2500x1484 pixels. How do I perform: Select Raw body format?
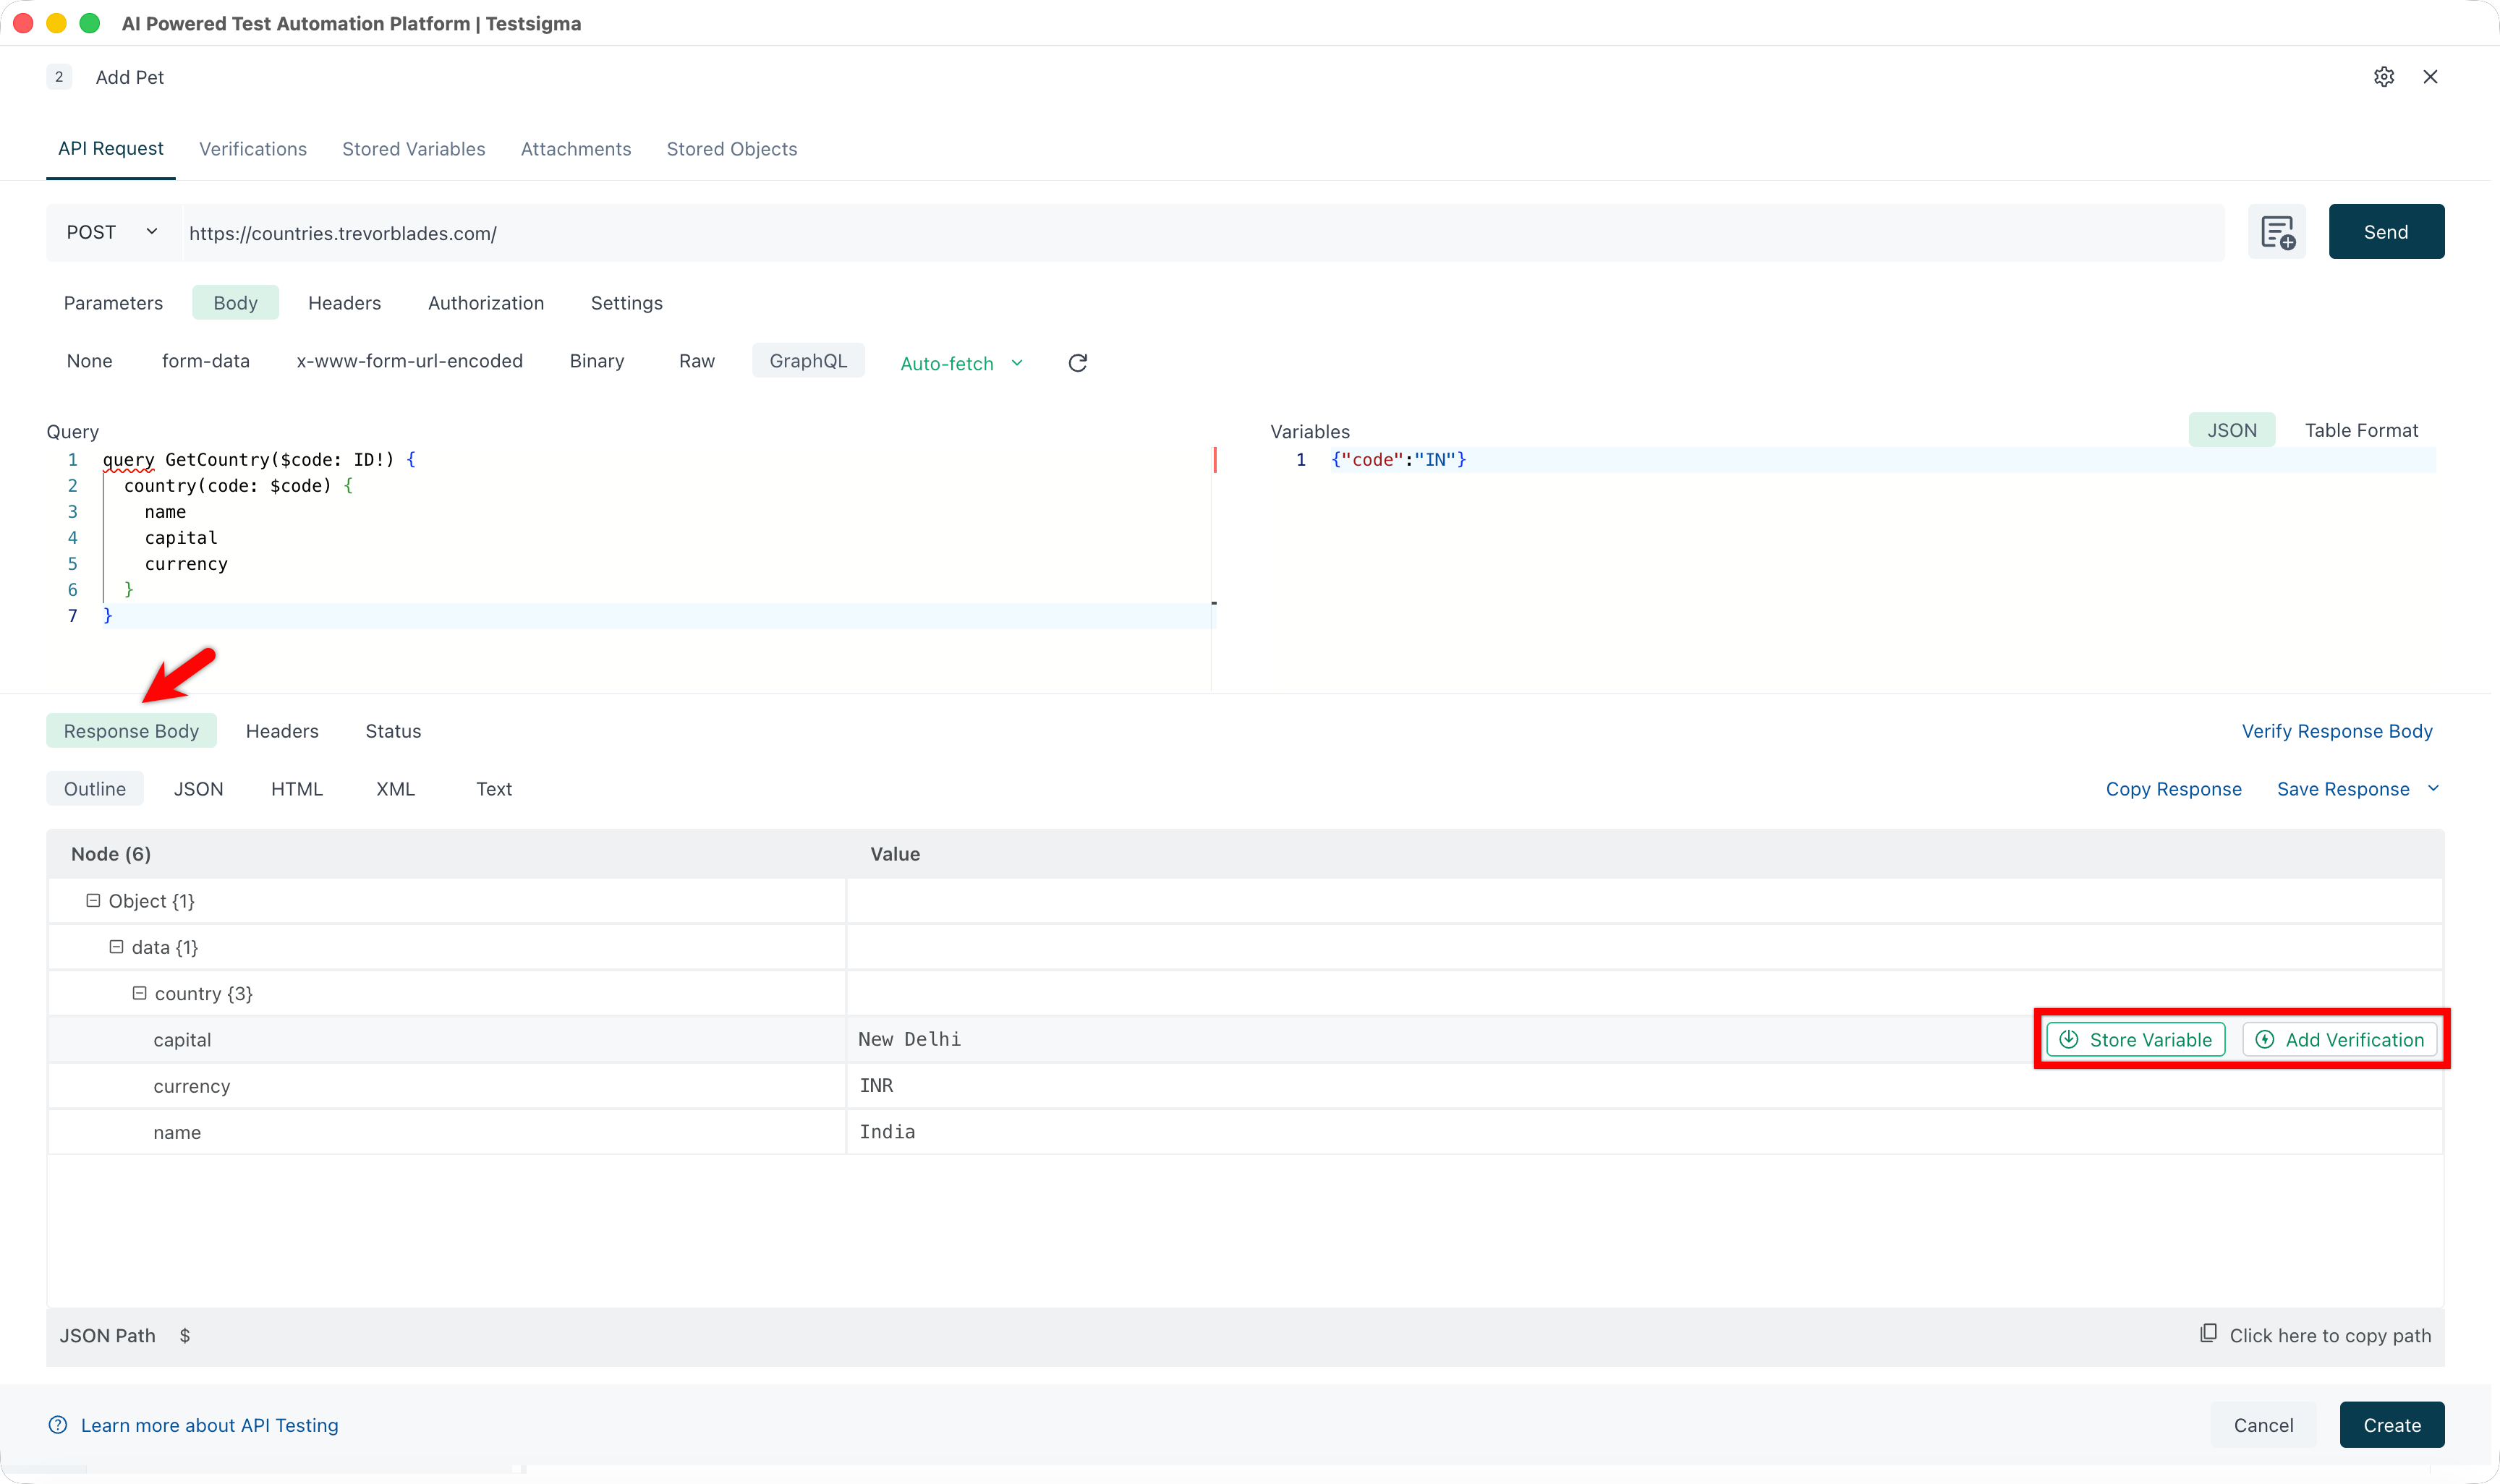coord(697,360)
